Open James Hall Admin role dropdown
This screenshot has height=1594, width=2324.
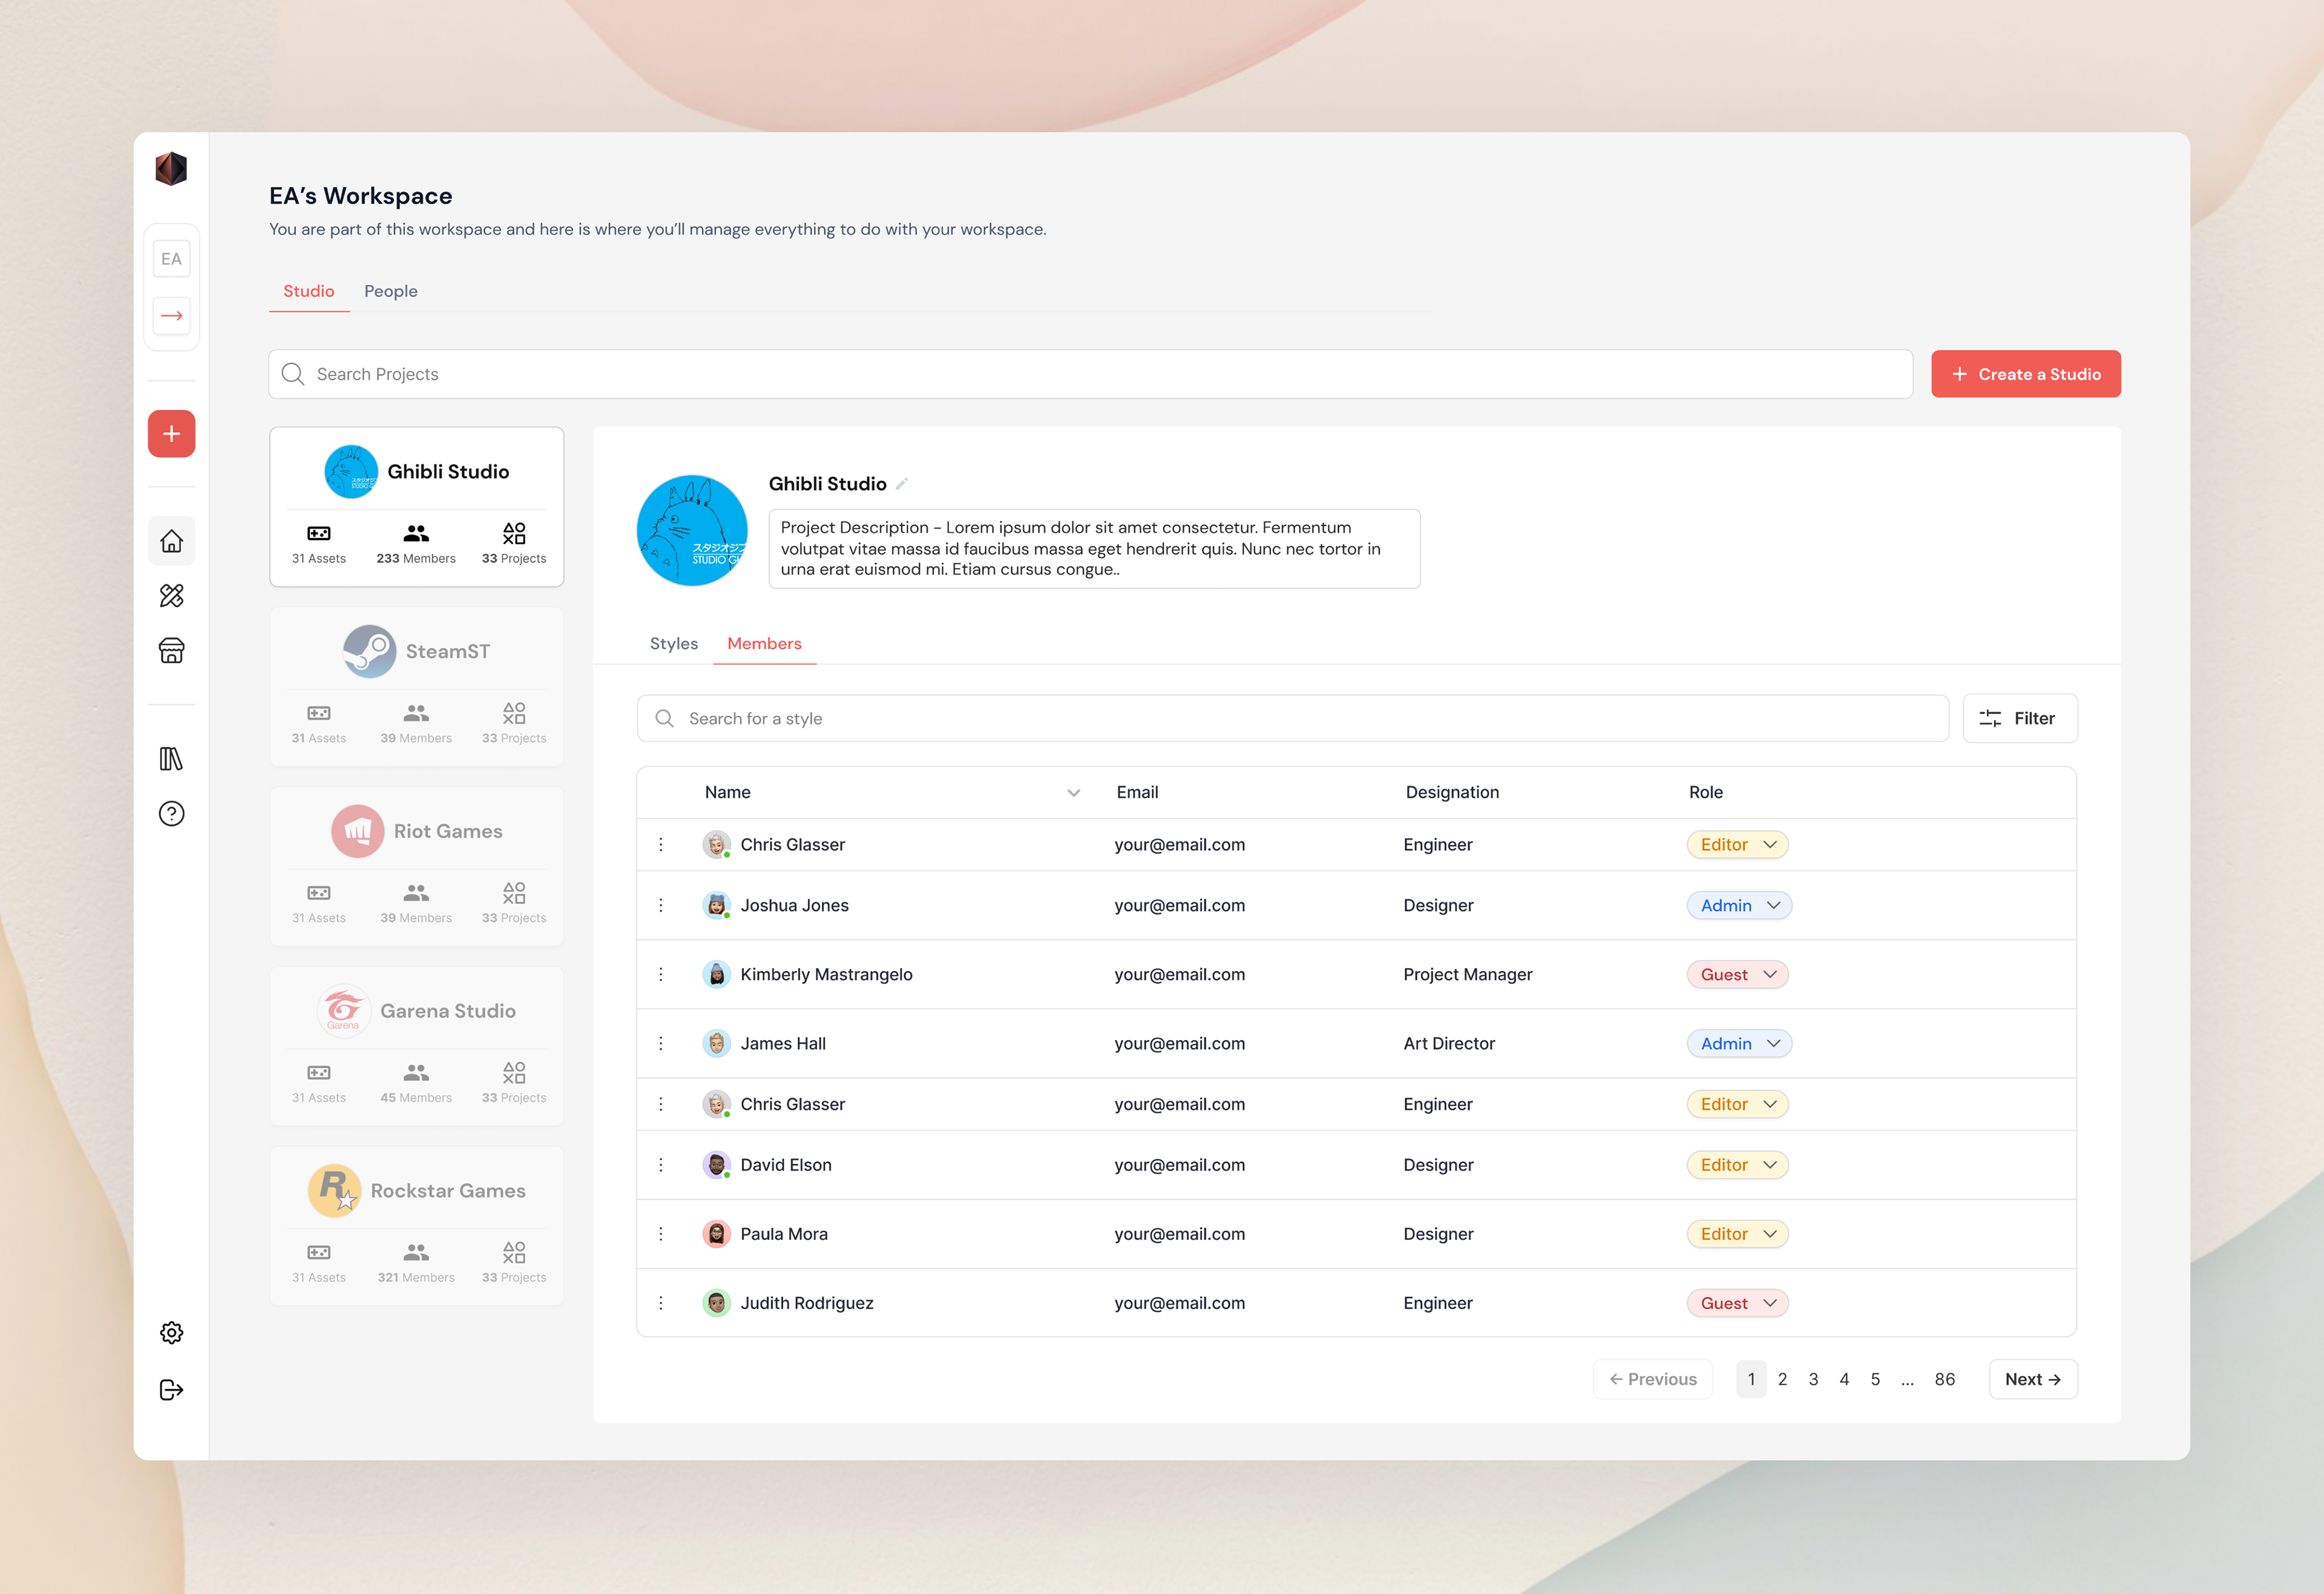point(1739,1043)
